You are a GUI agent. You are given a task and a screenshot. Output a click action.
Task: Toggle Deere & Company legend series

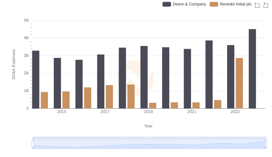[184, 4]
